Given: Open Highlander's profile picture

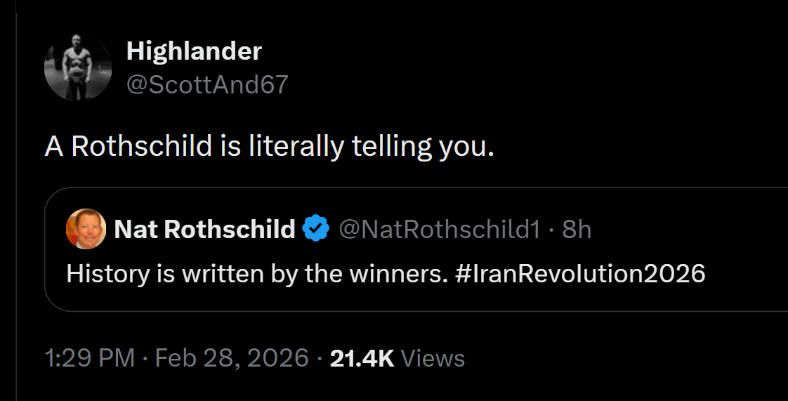Looking at the screenshot, I should coord(78,67).
